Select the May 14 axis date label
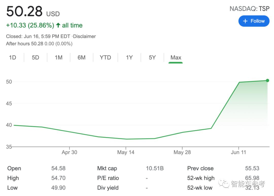 click(126, 152)
